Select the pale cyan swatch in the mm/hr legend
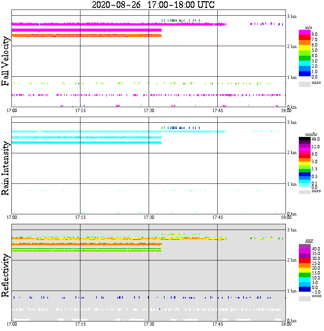The height and width of the screenshot is (331, 324). click(305, 185)
